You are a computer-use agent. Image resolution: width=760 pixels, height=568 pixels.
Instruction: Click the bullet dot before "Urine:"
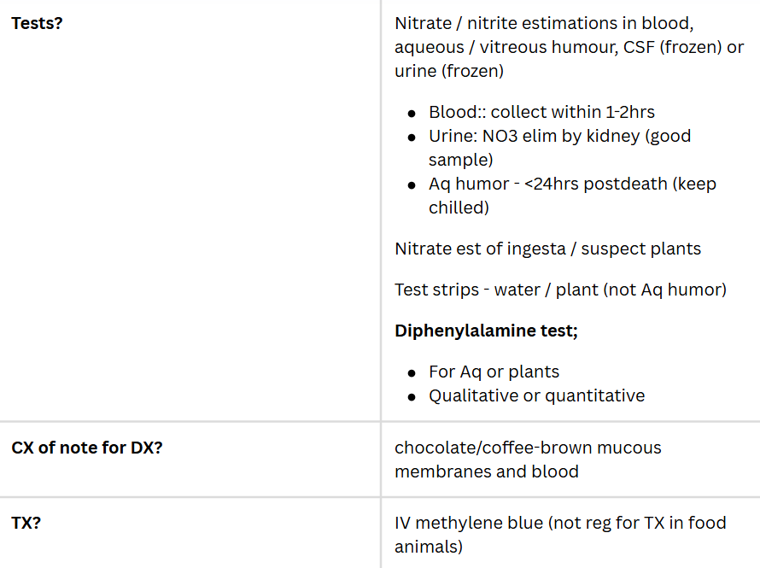click(x=412, y=137)
